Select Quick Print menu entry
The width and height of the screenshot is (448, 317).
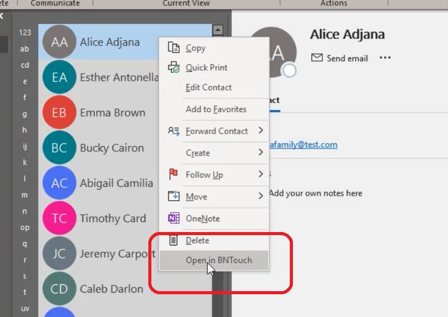click(x=214, y=68)
